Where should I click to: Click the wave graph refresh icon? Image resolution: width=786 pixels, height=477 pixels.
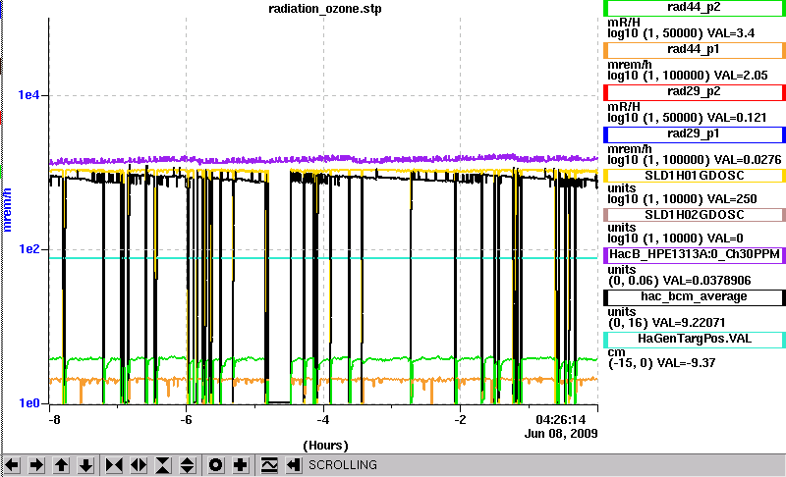[269, 465]
